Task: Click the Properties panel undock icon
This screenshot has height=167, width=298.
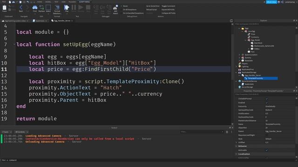Action: coord(294,91)
